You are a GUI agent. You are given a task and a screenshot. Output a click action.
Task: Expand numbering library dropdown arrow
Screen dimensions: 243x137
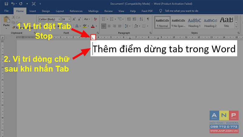point(115,19)
